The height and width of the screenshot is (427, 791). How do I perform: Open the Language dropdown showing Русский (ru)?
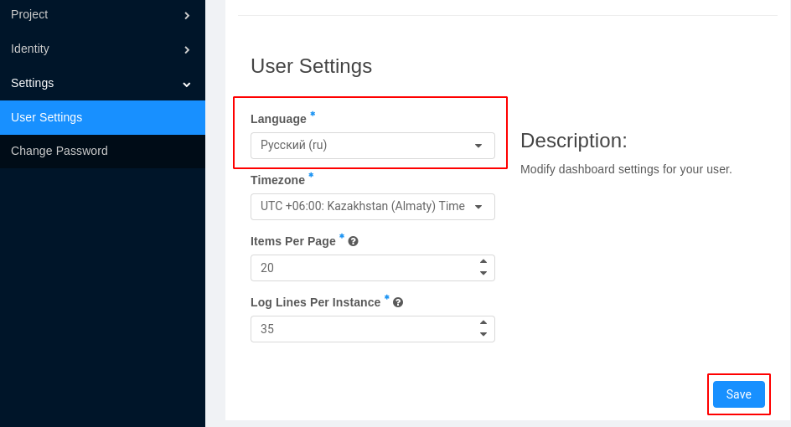coord(372,146)
